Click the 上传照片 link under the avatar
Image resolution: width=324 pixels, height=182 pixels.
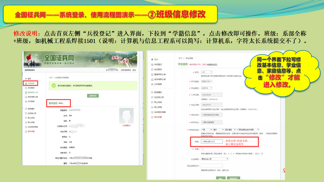tap(126, 126)
